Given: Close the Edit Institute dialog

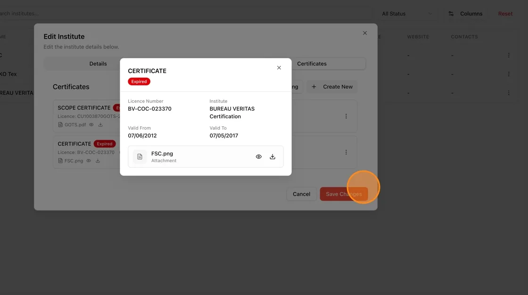Looking at the screenshot, I should (365, 33).
